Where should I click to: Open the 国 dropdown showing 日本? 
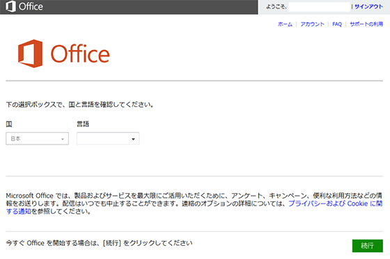click(38, 139)
